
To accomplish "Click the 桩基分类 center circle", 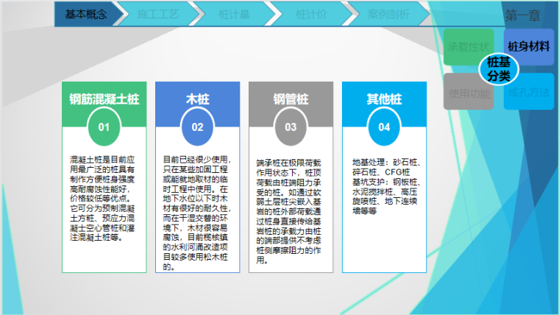I will 499,70.
